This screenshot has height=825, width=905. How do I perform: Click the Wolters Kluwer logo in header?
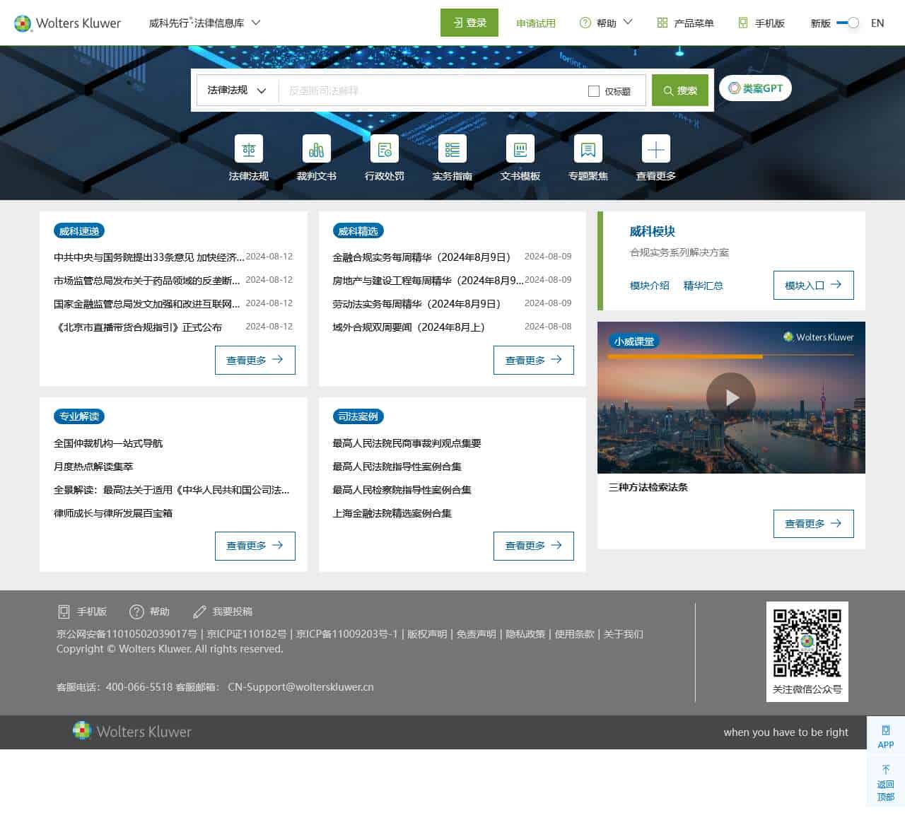[x=68, y=23]
